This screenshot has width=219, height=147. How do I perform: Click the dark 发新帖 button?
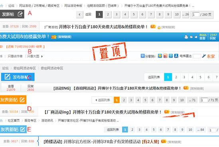click(x=12, y=14)
